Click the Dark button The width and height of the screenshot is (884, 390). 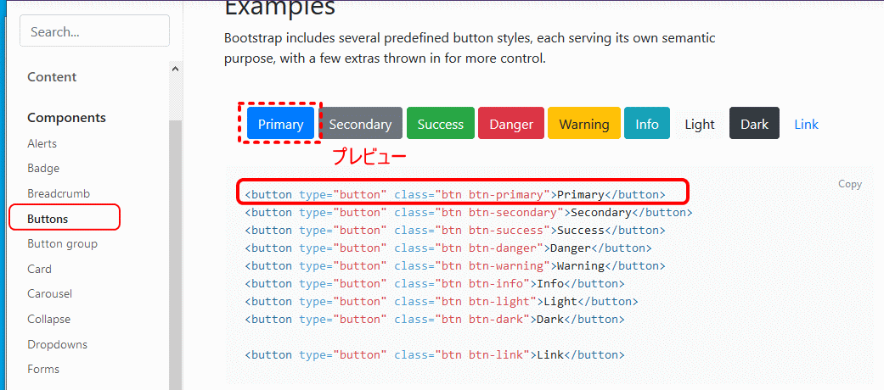click(754, 123)
